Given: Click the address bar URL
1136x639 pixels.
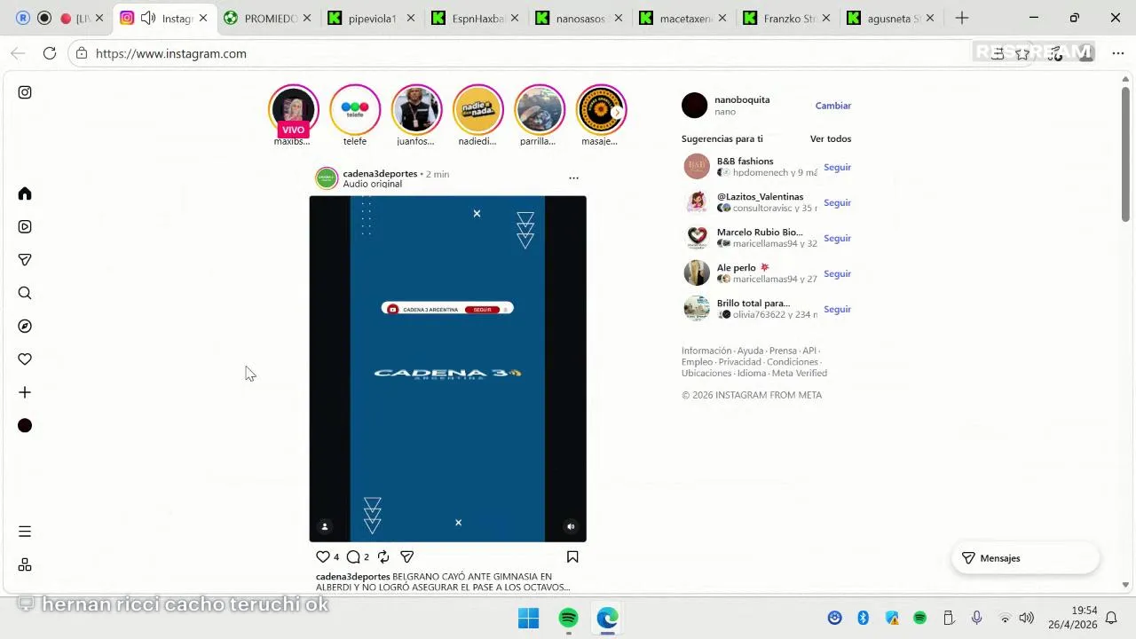Looking at the screenshot, I should tap(171, 53).
